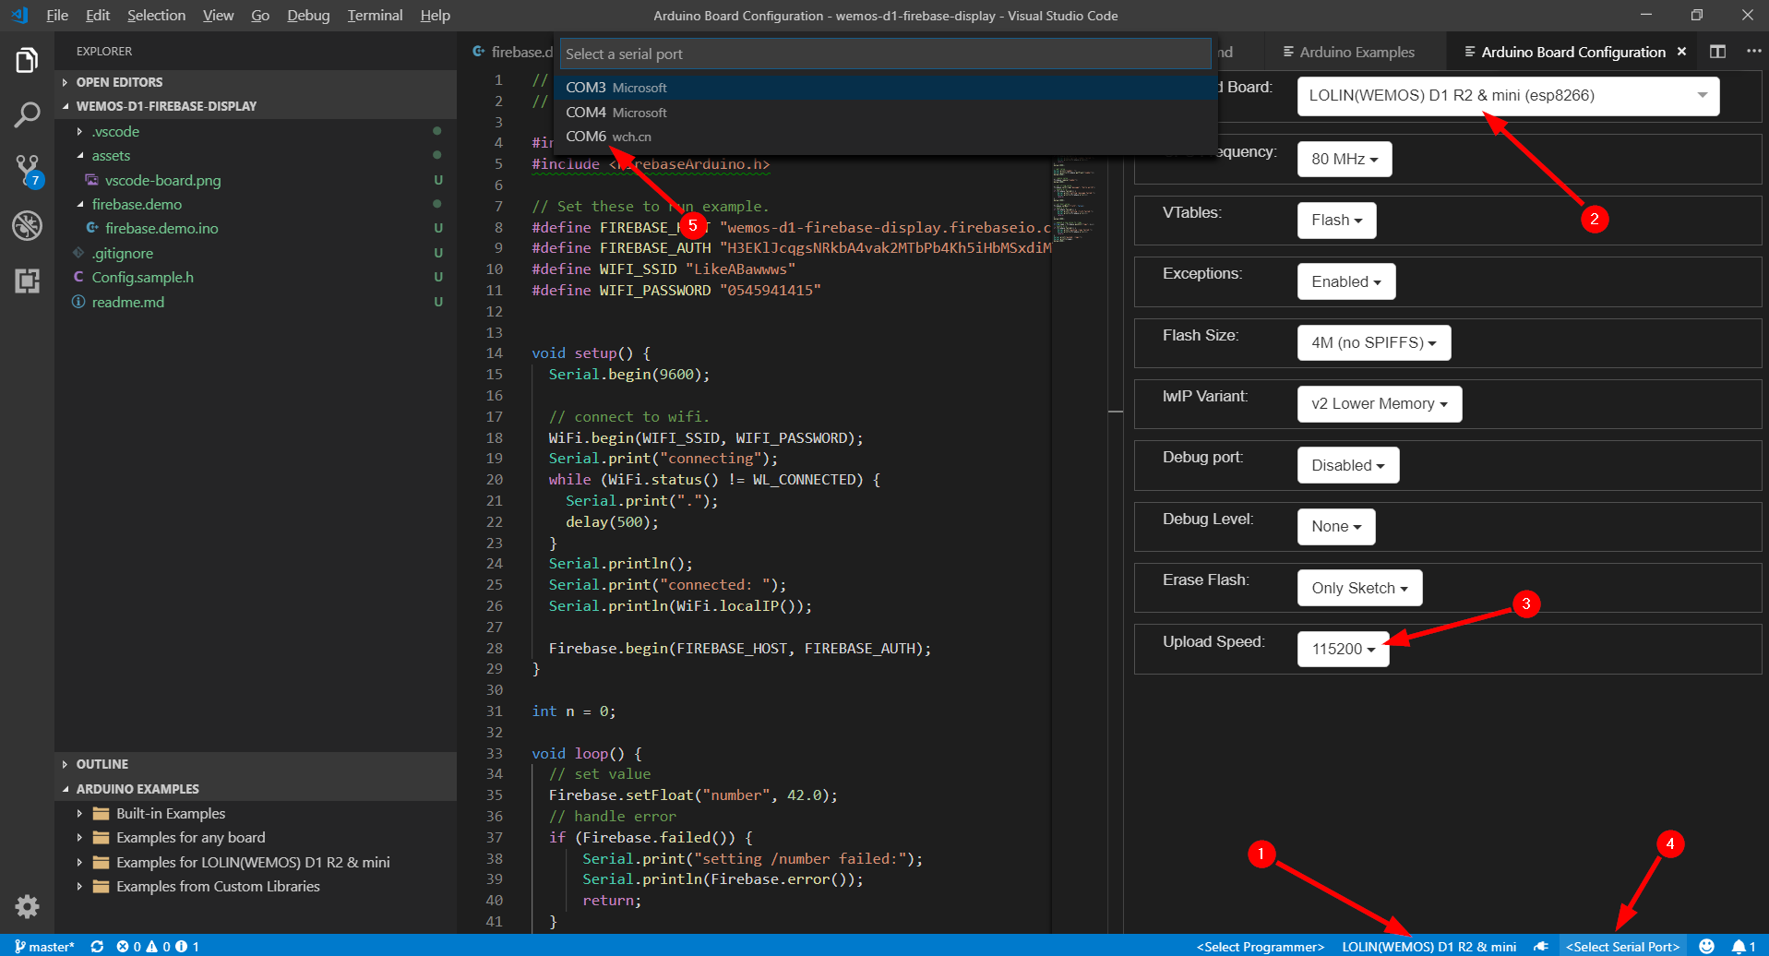The width and height of the screenshot is (1769, 956).
Task: Open the Help menu
Action: coord(435,15)
